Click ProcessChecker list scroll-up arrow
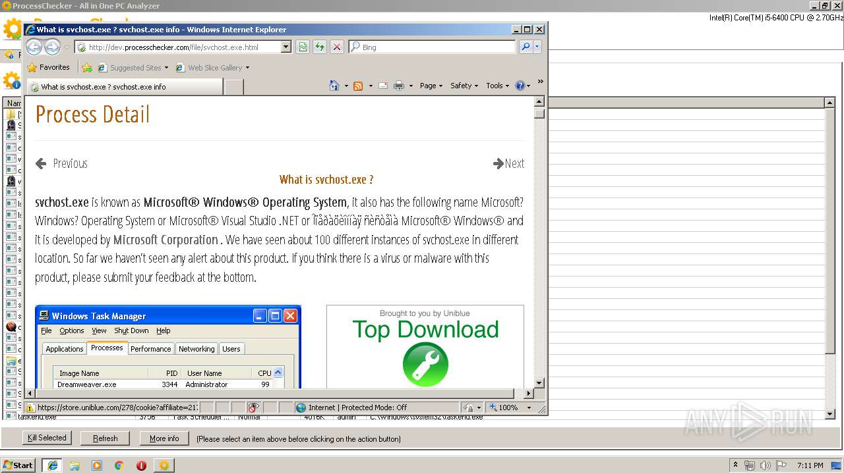844x474 pixels. click(x=830, y=103)
